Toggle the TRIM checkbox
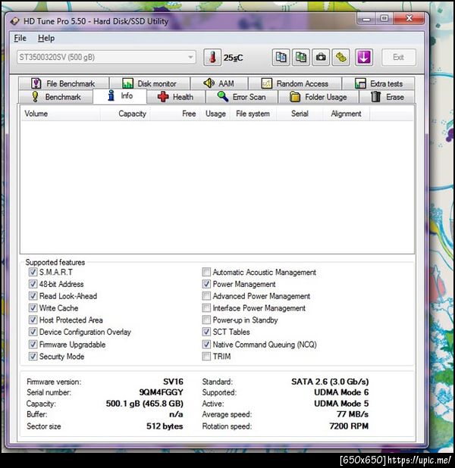The height and width of the screenshot is (468, 455). 206,356
